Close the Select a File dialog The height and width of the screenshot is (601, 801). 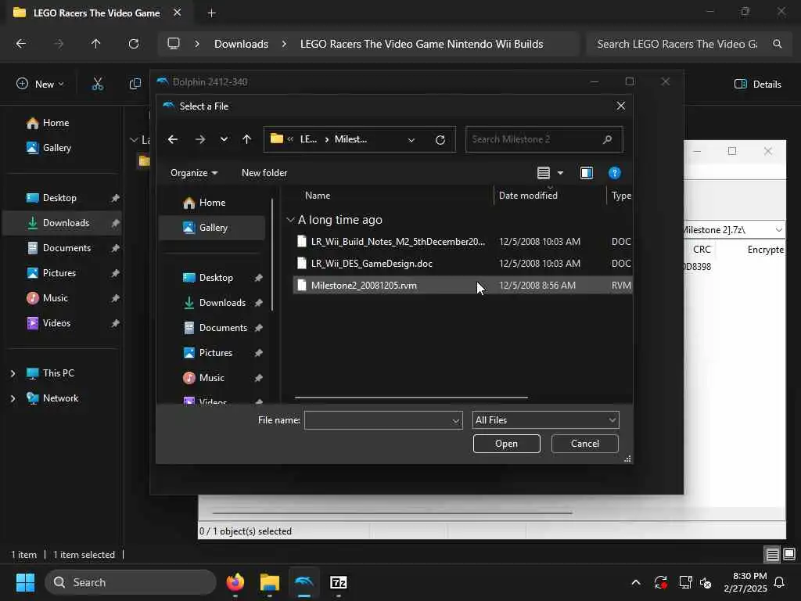620,106
